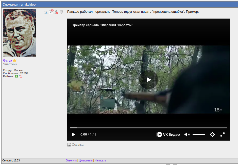238x165 pixels.
Task: Click play button in video control bar
Action: tap(74, 134)
